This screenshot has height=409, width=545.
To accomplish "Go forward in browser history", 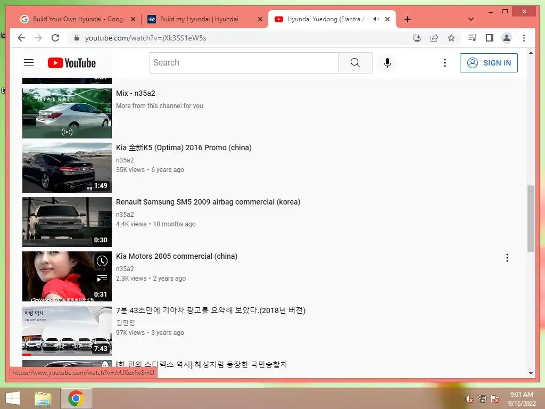I will pos(38,38).
